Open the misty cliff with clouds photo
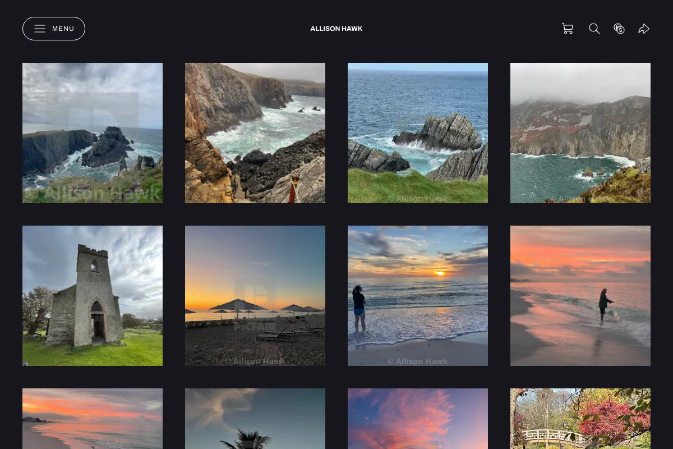The height and width of the screenshot is (449, 673). pos(580,133)
